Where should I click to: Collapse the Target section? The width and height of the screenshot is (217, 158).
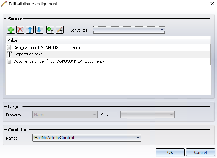(5, 107)
